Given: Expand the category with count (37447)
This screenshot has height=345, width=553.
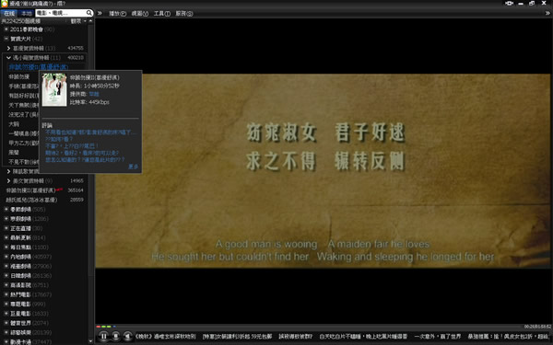Looking at the screenshot, I should [x=6, y=342].
